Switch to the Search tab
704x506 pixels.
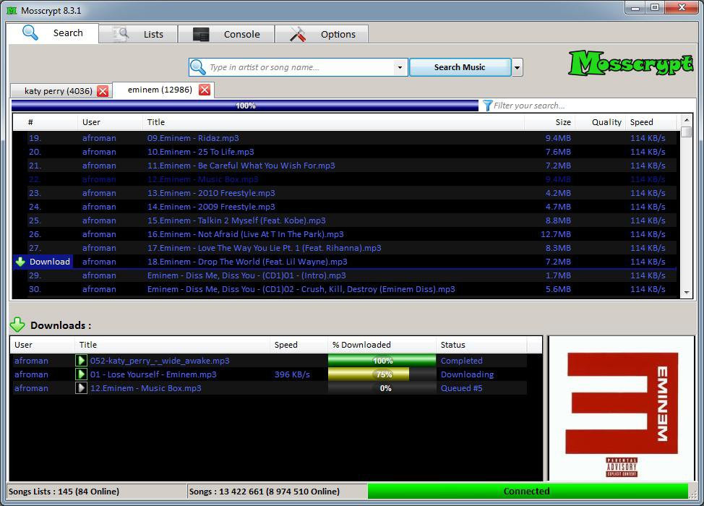click(53, 33)
